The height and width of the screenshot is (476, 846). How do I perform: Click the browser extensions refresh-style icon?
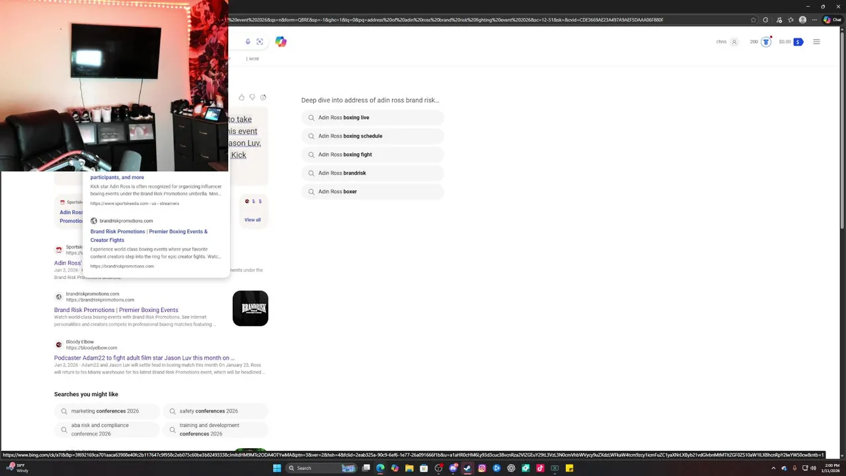[x=766, y=20]
